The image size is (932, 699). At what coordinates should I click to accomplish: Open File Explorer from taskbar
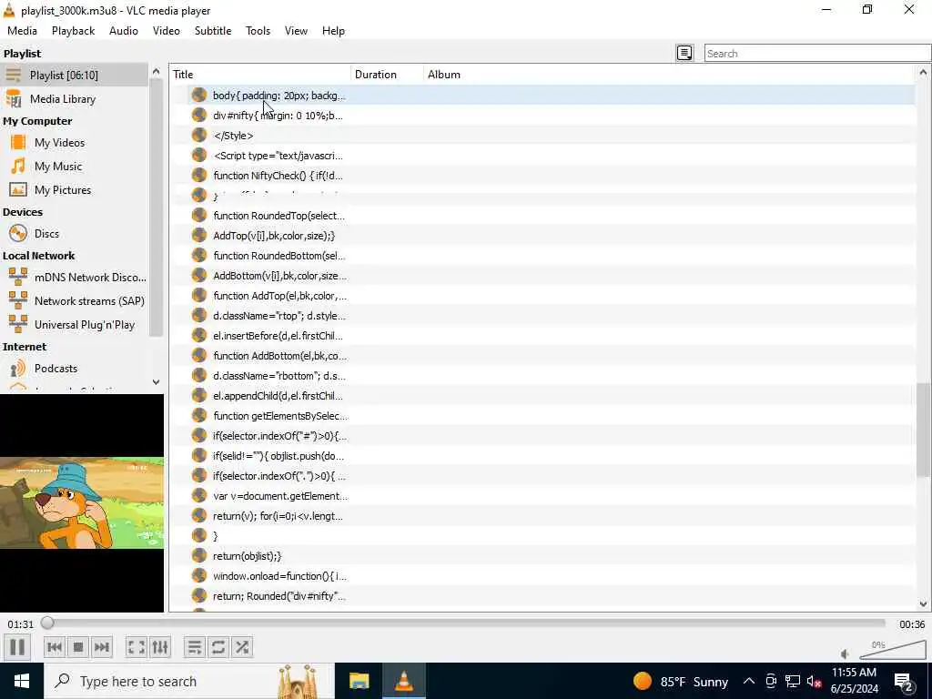[x=359, y=681]
